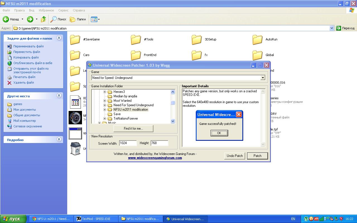357x223 pixels.
Task: Collapse the Другие места panel
Action: coord(59,96)
